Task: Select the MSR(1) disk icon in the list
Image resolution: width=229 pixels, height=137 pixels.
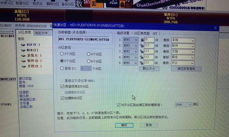Action: point(23,50)
